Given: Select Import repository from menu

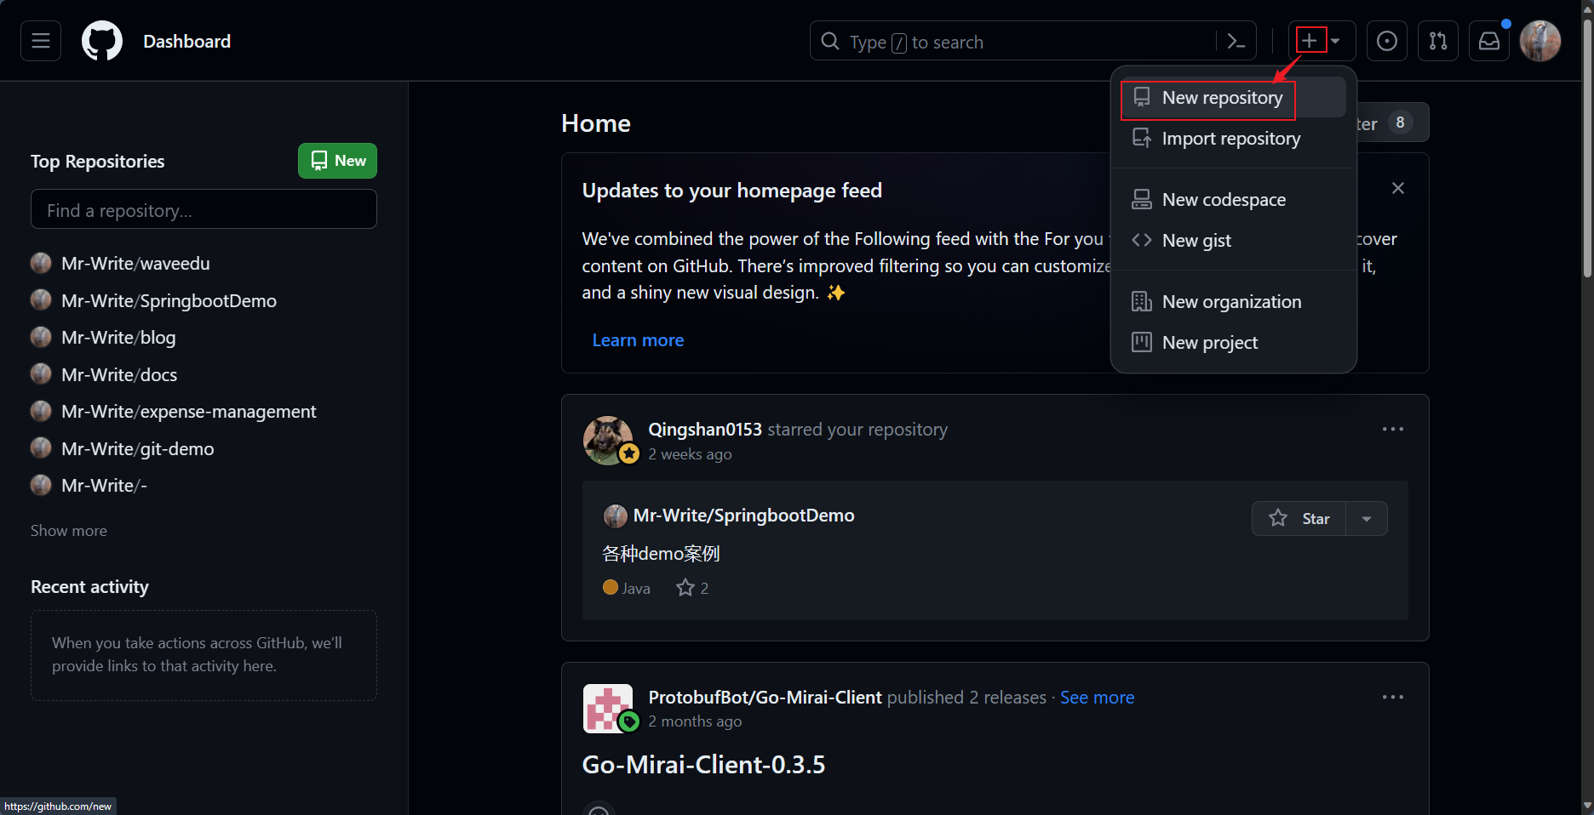Looking at the screenshot, I should [x=1233, y=139].
